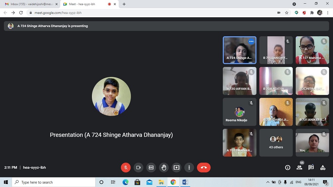Unmute the microphone in the call
The image size is (333, 187).
[x=126, y=168]
